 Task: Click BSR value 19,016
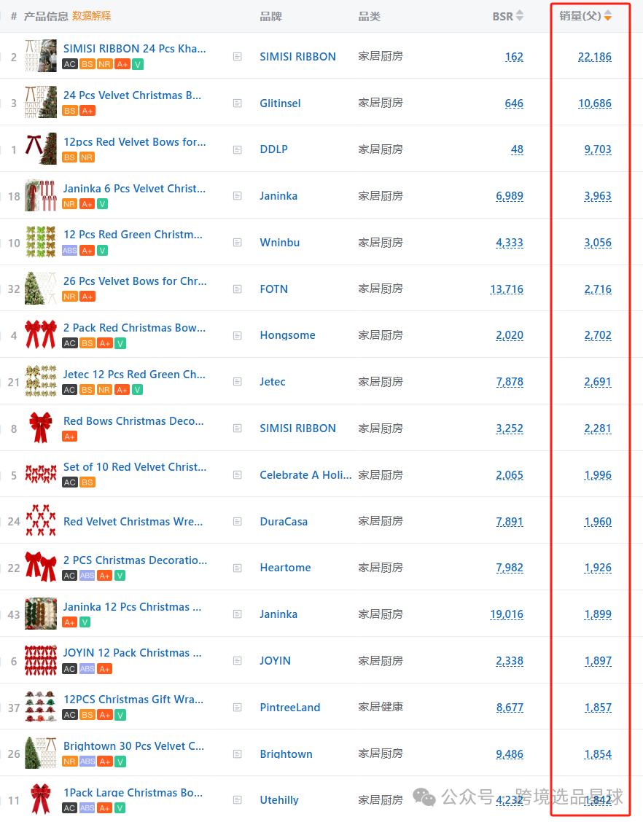(507, 614)
